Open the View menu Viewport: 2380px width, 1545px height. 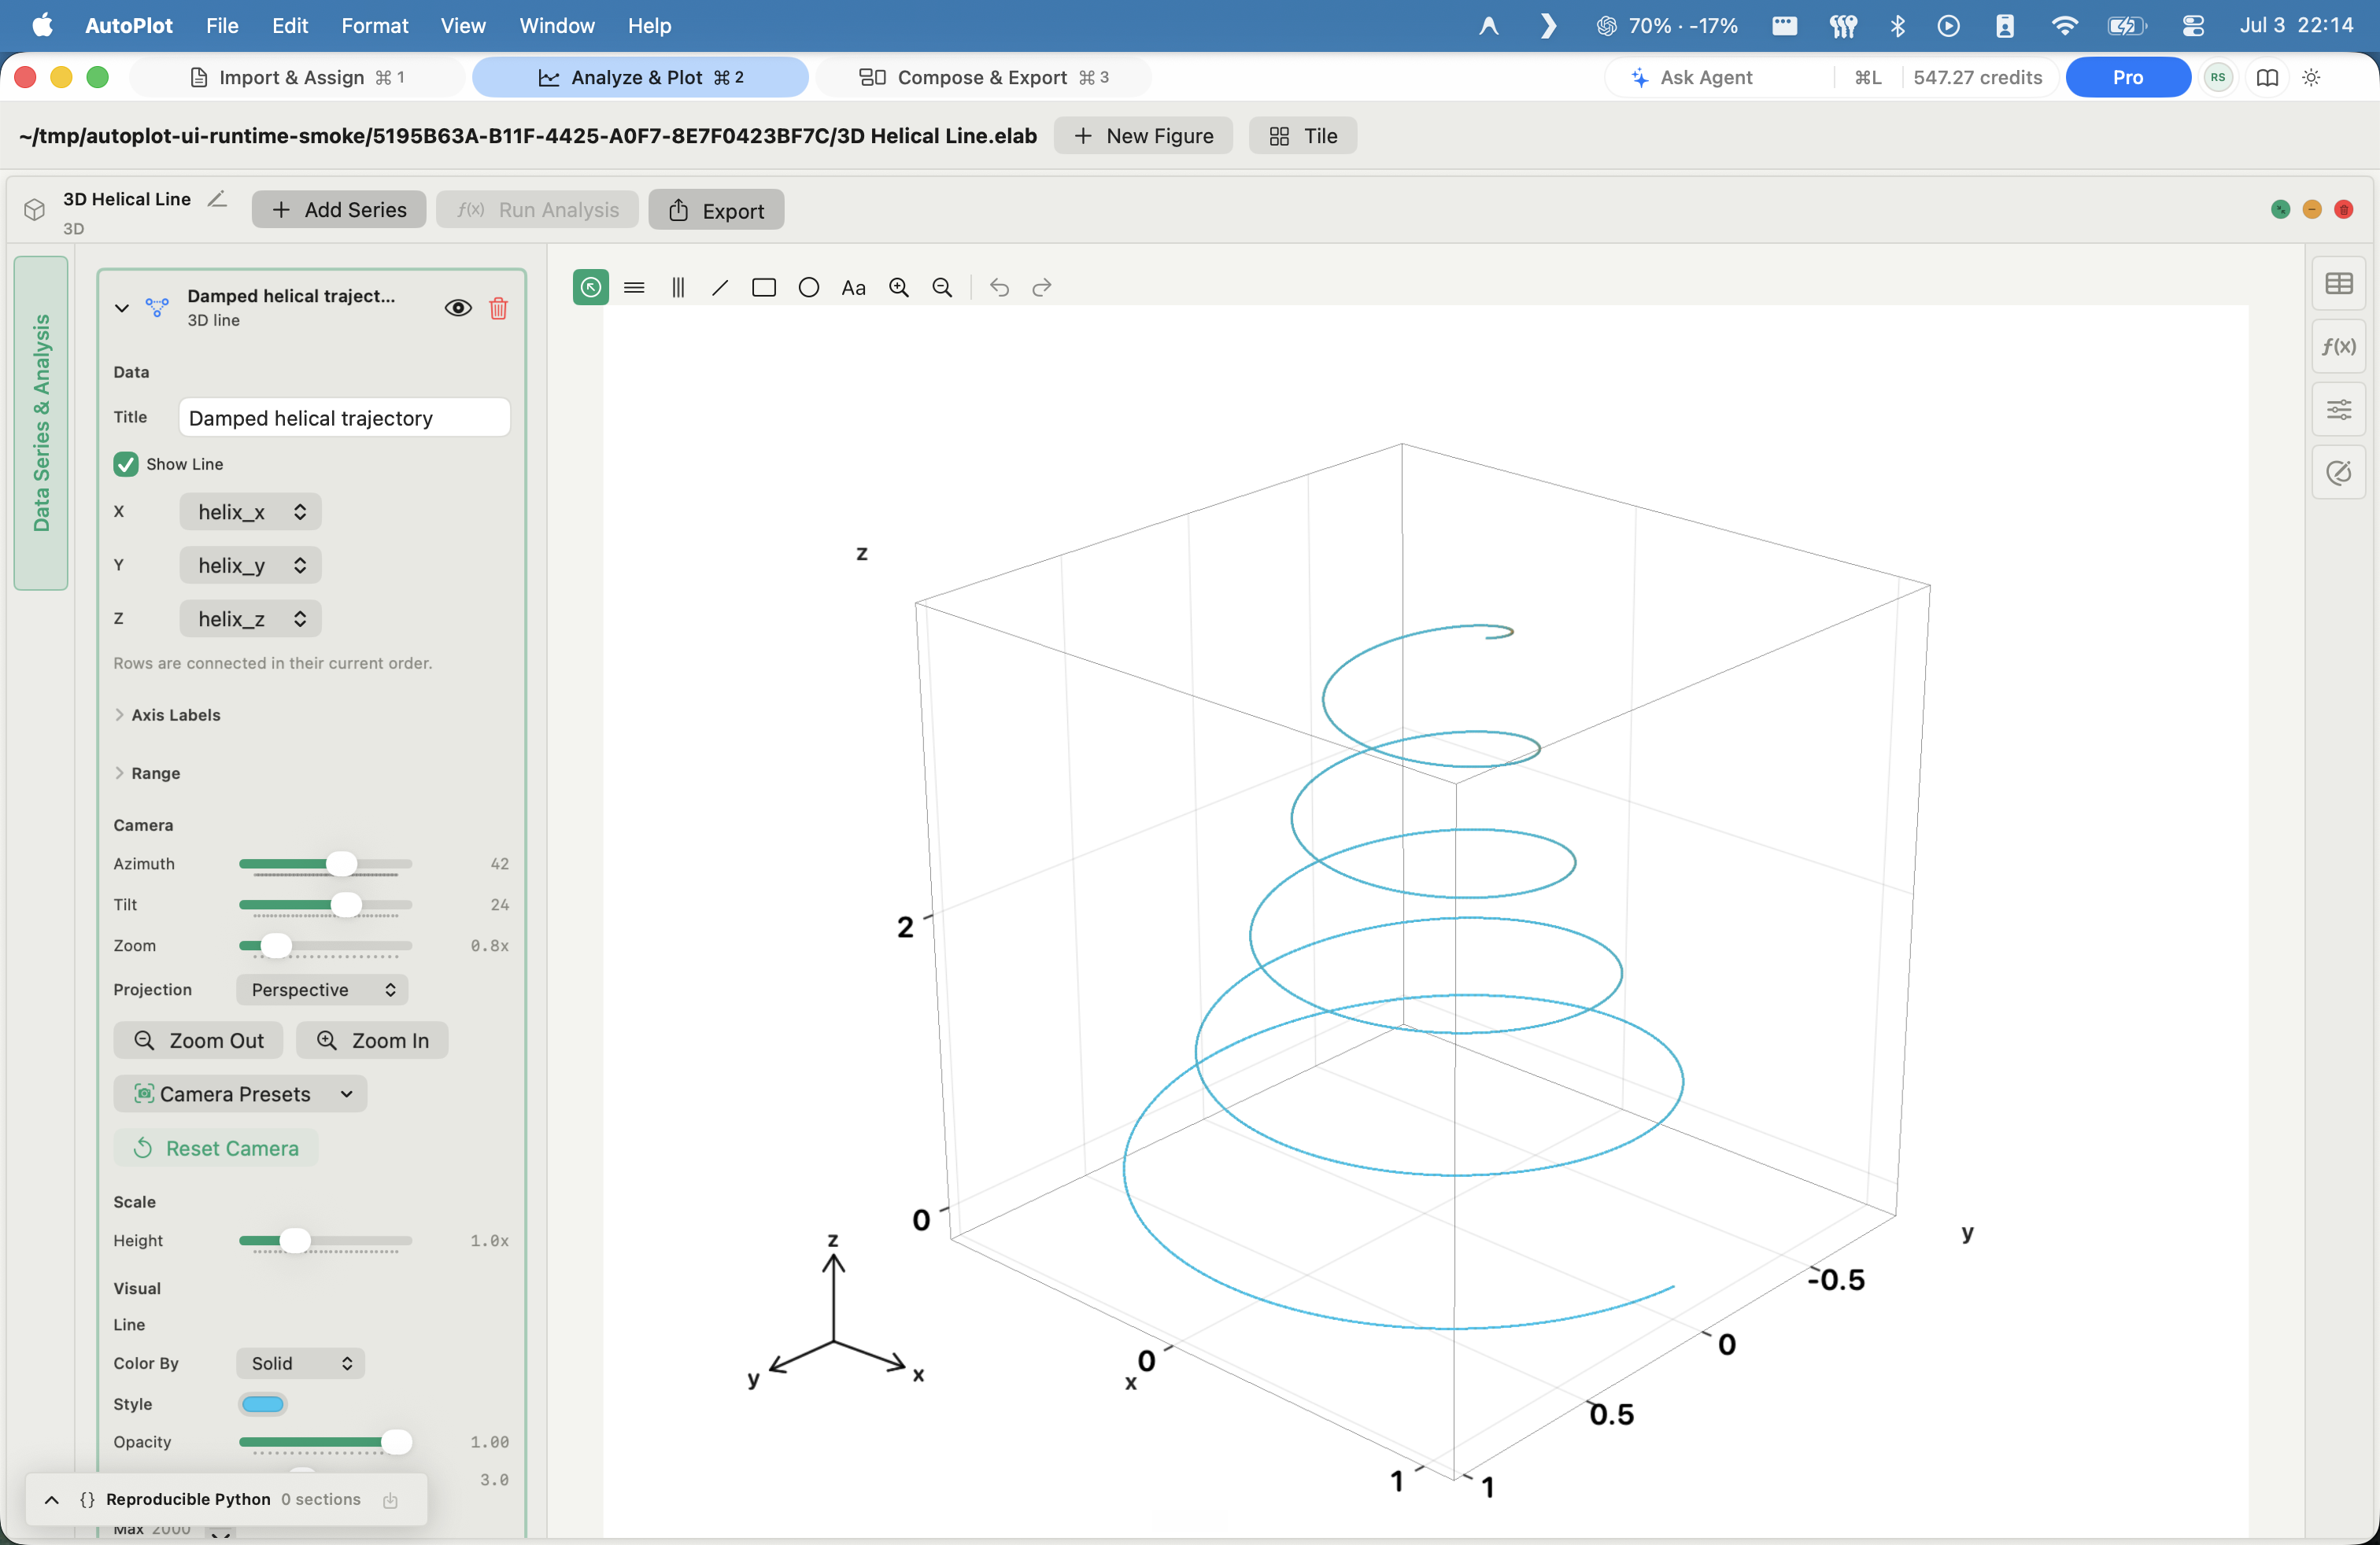463,26
